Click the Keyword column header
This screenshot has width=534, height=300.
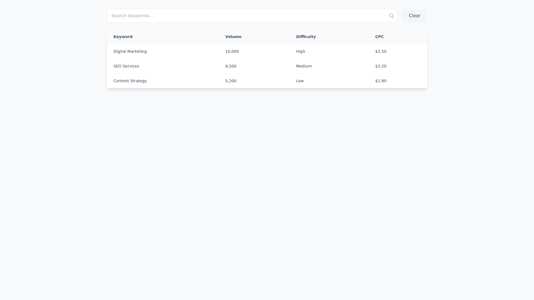123,37
